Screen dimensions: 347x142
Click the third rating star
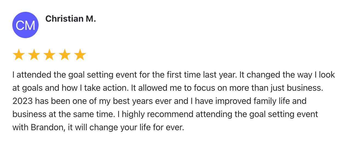[x=49, y=55]
